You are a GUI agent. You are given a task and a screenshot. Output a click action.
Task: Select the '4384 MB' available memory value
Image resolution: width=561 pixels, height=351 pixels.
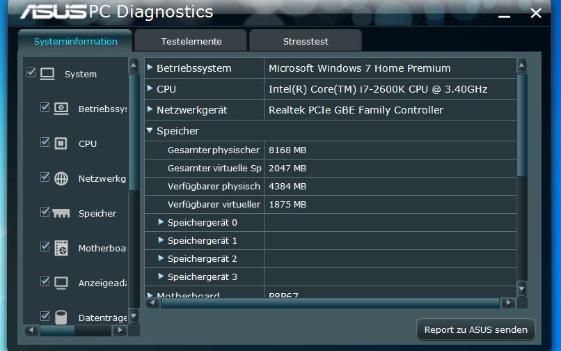pyautogui.click(x=287, y=186)
